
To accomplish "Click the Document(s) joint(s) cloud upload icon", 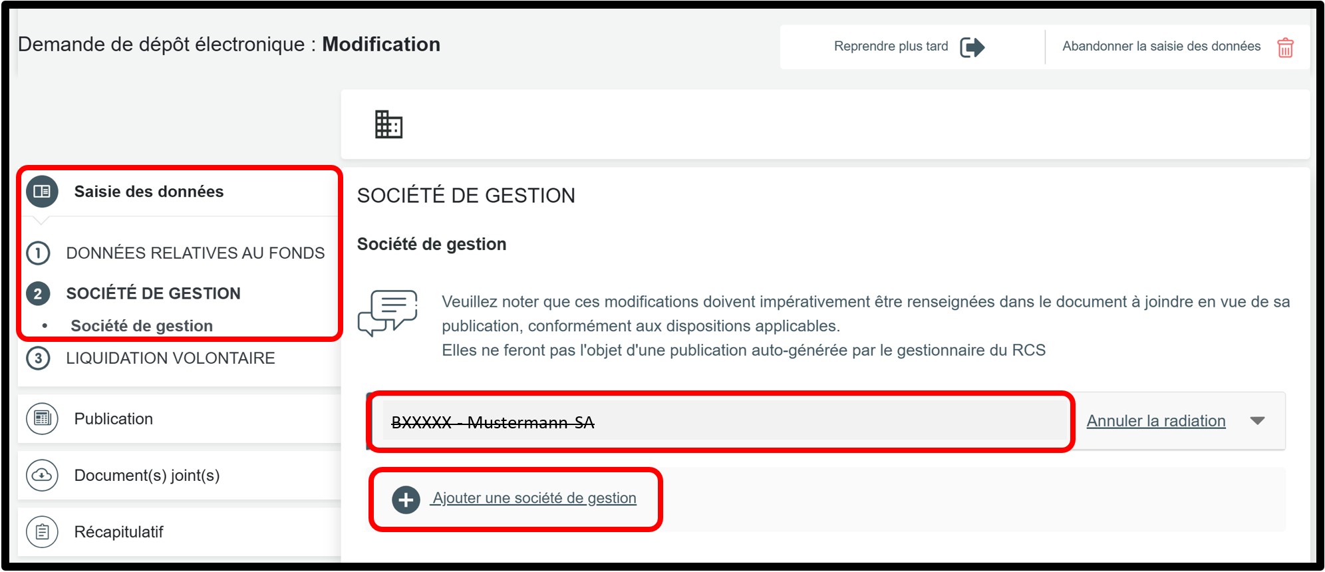I will click(x=42, y=475).
